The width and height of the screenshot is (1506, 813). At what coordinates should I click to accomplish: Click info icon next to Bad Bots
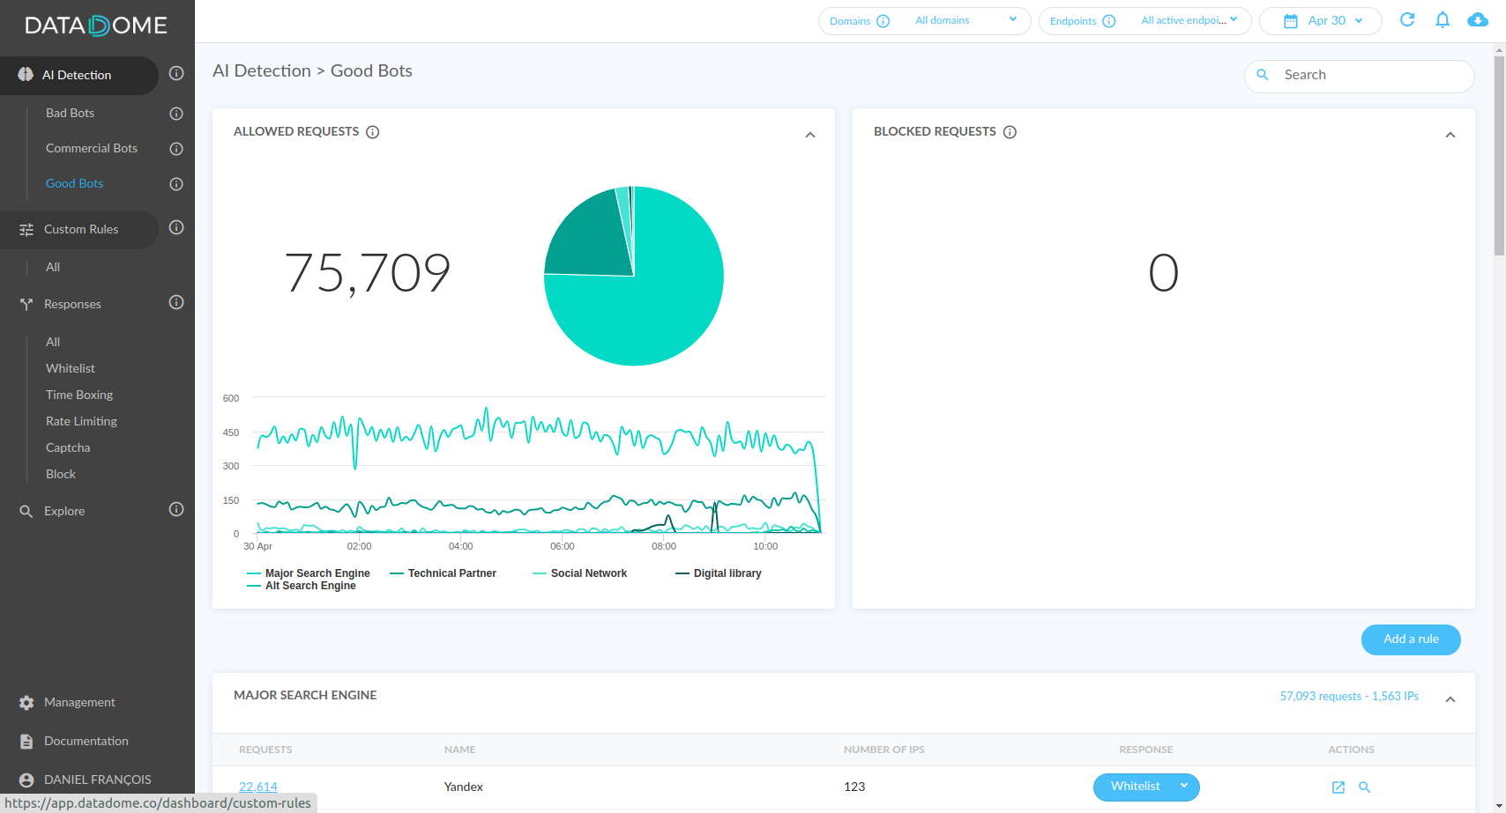[x=176, y=114]
